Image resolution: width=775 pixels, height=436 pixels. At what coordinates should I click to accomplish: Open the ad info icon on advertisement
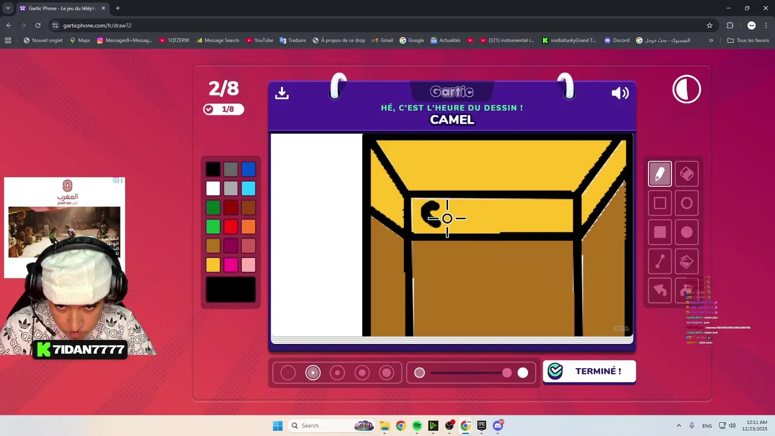pos(115,180)
